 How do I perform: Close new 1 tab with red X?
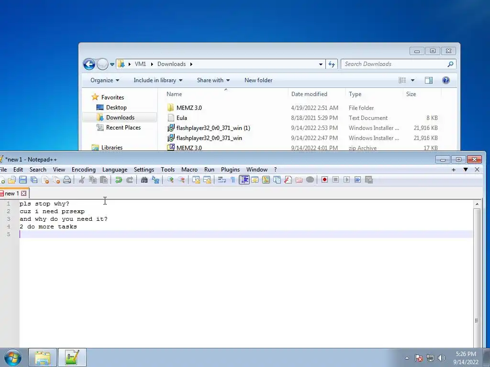[x=24, y=194]
